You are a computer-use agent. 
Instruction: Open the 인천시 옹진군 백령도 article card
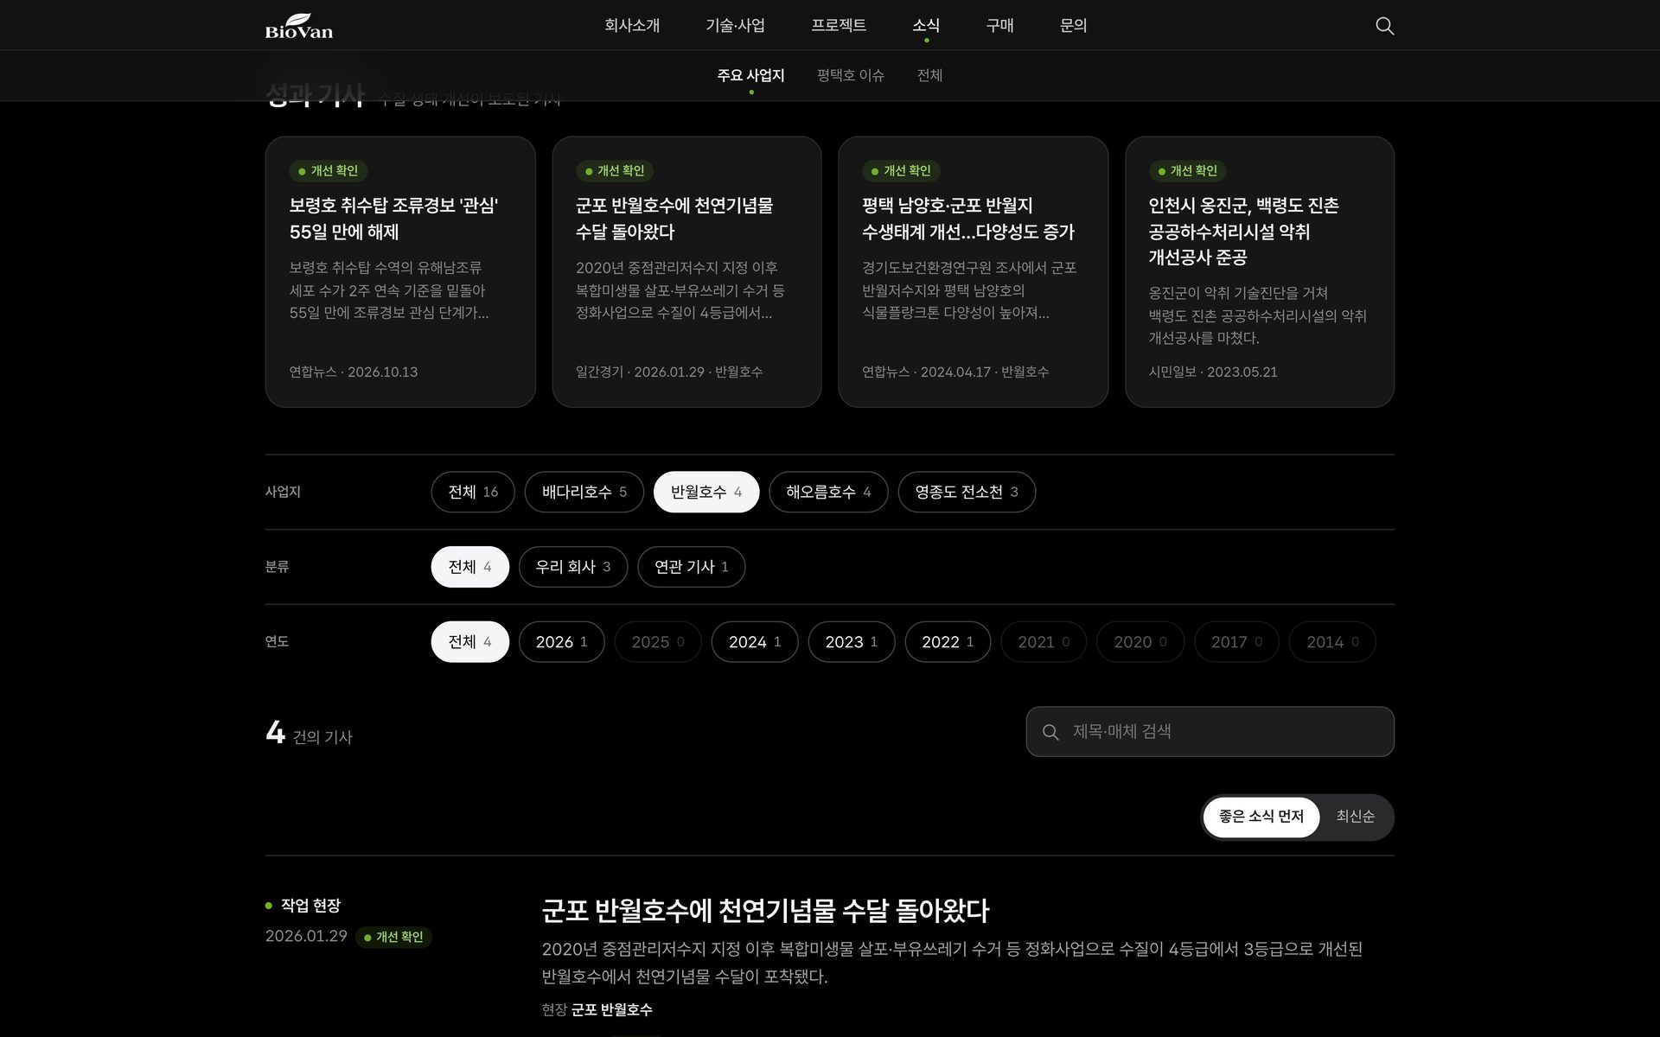pyautogui.click(x=1260, y=271)
